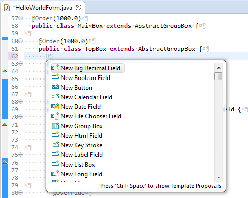Click the New Key Stroke icon
This screenshot has height=198, width=248.
pos(55,145)
